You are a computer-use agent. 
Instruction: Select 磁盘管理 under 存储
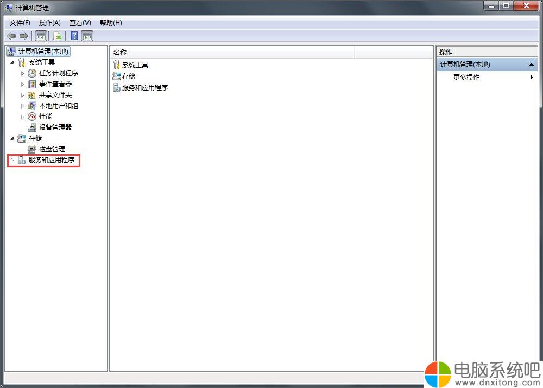click(52, 149)
